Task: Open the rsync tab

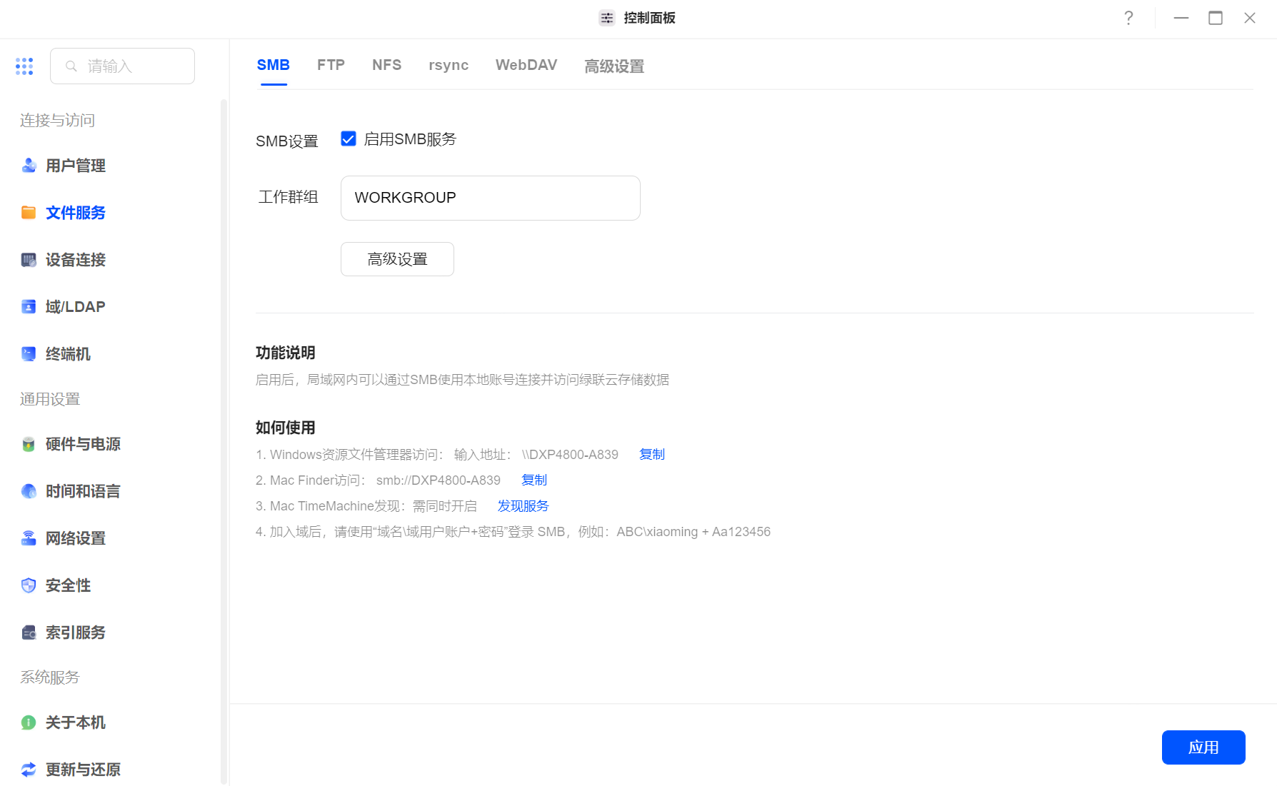Action: pyautogui.click(x=449, y=65)
